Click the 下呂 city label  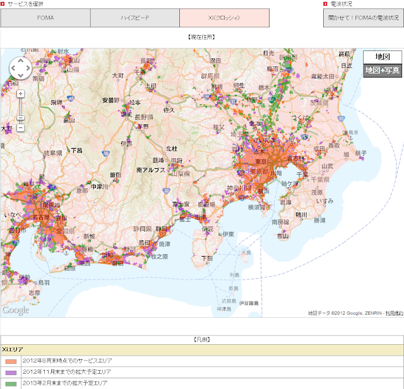tap(76, 150)
